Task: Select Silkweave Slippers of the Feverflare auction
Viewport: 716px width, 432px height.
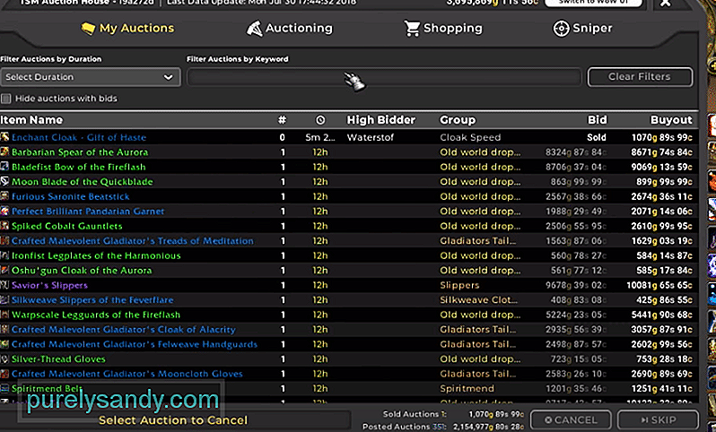Action: pyautogui.click(x=349, y=299)
